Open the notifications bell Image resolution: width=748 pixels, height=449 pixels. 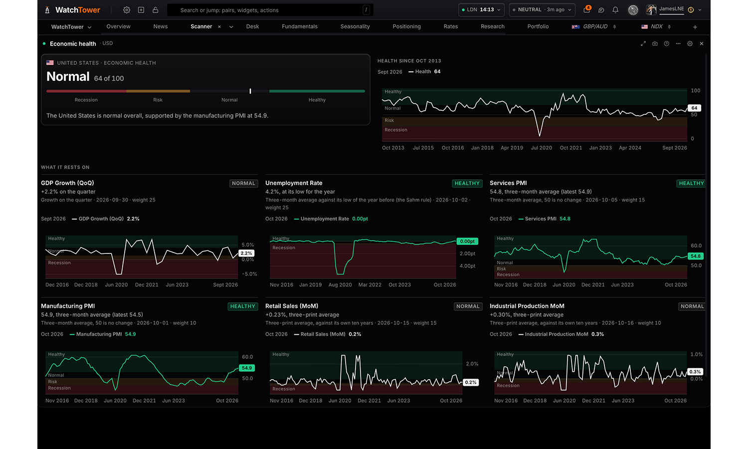[615, 10]
